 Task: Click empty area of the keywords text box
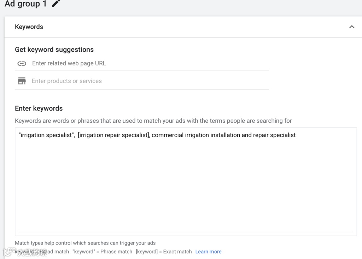coord(186,184)
